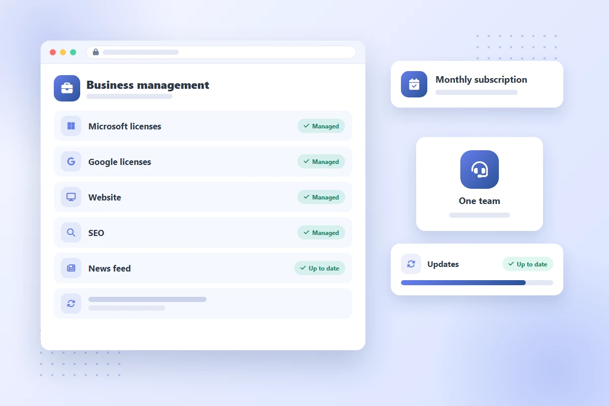This screenshot has height=406, width=609.
Task: Click the green maximize window dot
Action: click(73, 52)
